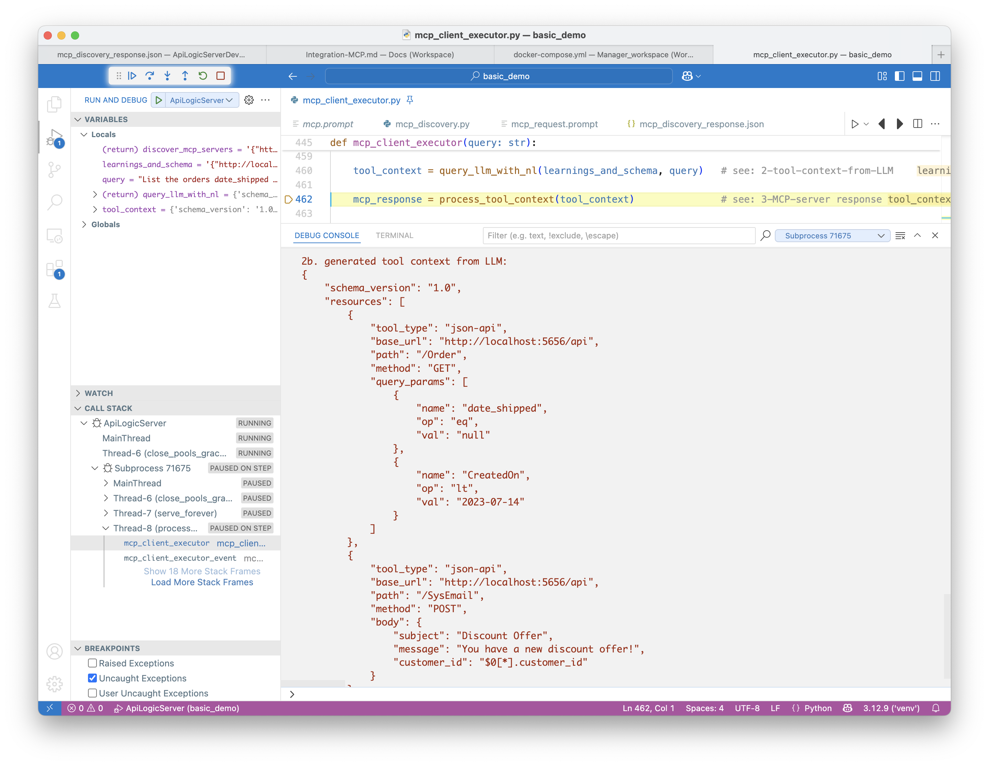Image resolution: width=989 pixels, height=766 pixels.
Task: Open the Source Control view icon
Action: 54,170
